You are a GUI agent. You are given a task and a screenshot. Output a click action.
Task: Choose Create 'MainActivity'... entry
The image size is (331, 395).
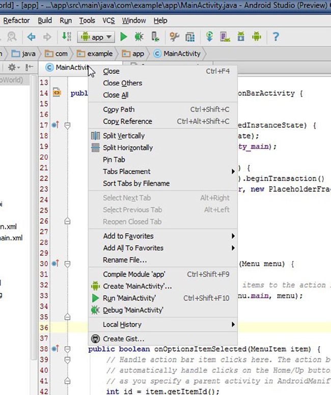163,286
